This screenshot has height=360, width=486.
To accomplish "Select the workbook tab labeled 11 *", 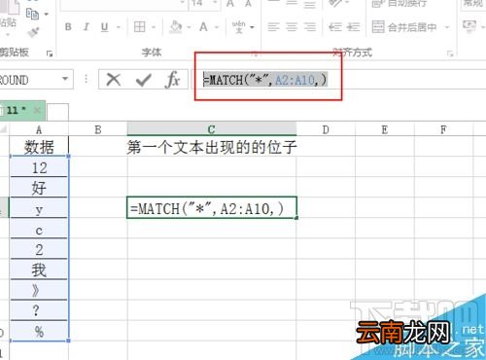I will [x=22, y=110].
